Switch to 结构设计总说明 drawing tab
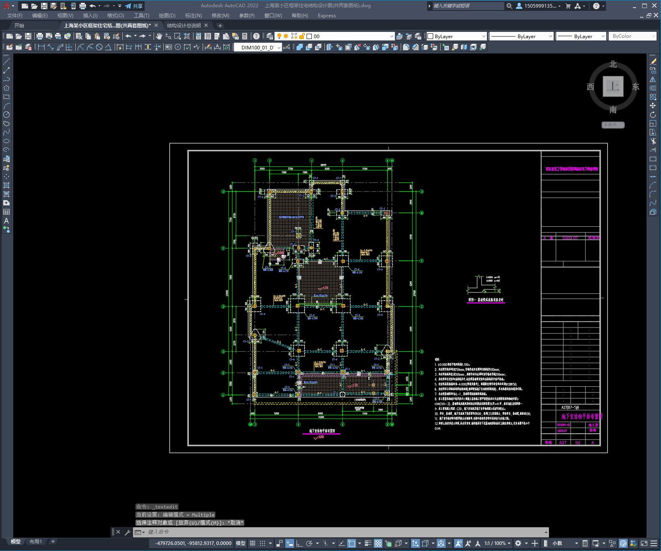The height and width of the screenshot is (551, 661). (x=184, y=25)
